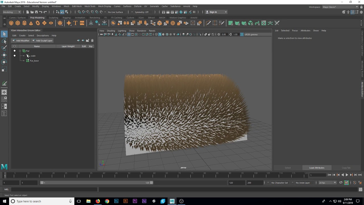The width and height of the screenshot is (364, 205).
Task: Toggle the Modeling Toolkit sidebar tab
Action: tap(362, 69)
